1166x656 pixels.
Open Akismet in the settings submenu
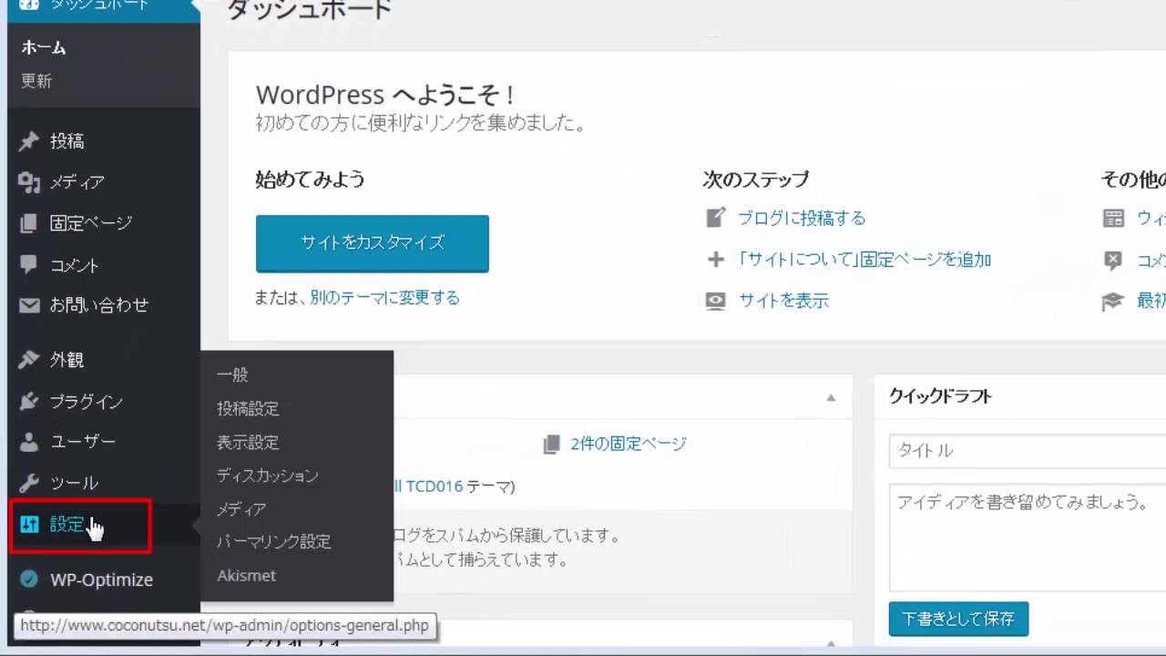tap(246, 575)
